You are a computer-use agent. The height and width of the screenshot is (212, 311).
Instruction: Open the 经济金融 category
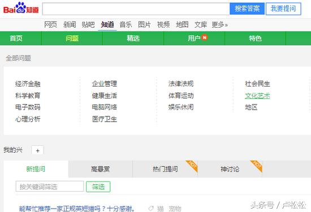point(28,84)
